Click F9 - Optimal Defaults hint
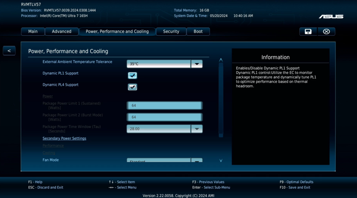The height and width of the screenshot is (198, 357). pos(296,182)
